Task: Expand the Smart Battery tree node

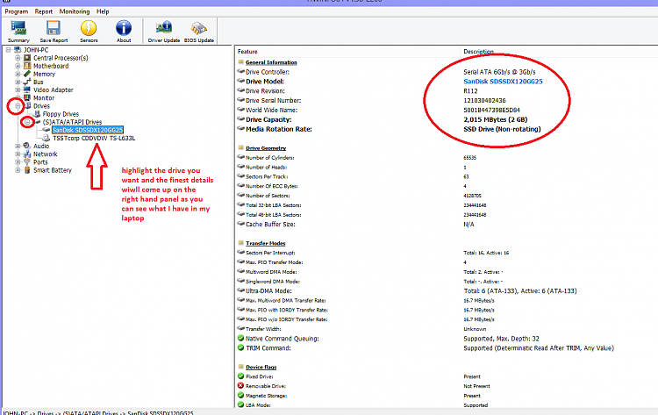Action: point(18,170)
